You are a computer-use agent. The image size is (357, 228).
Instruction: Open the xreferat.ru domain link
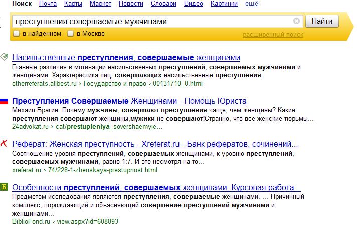pos(27,170)
